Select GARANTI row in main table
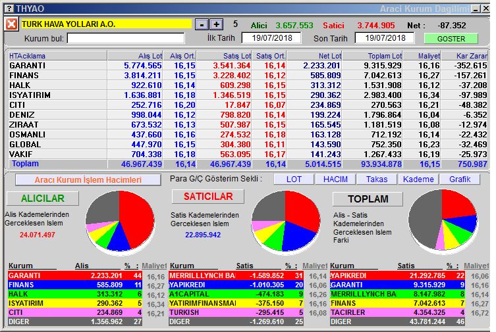The width and height of the screenshot is (496, 332). [x=248, y=66]
